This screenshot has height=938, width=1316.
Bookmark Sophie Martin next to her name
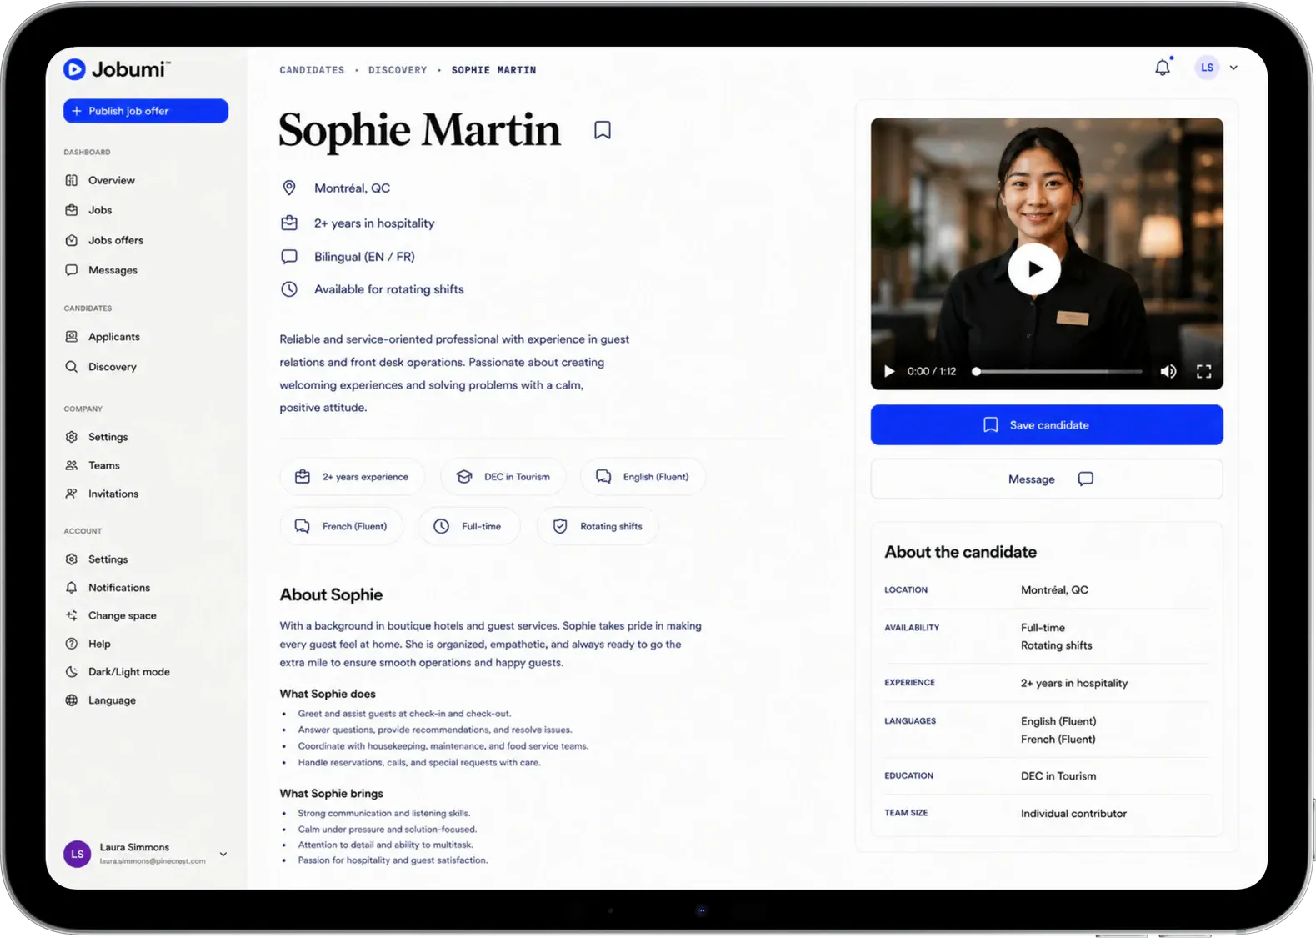[x=603, y=130]
